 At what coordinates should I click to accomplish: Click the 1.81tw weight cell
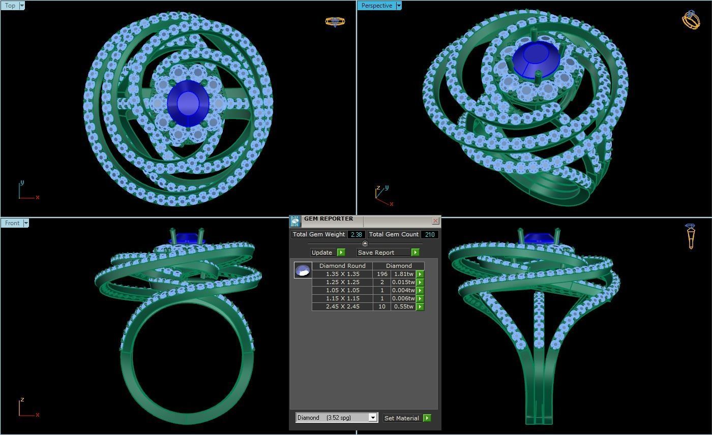(x=404, y=274)
